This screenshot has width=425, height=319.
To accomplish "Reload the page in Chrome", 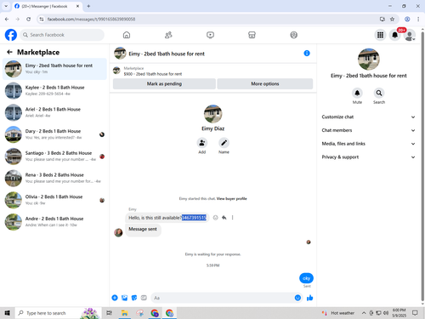I will [x=29, y=19].
